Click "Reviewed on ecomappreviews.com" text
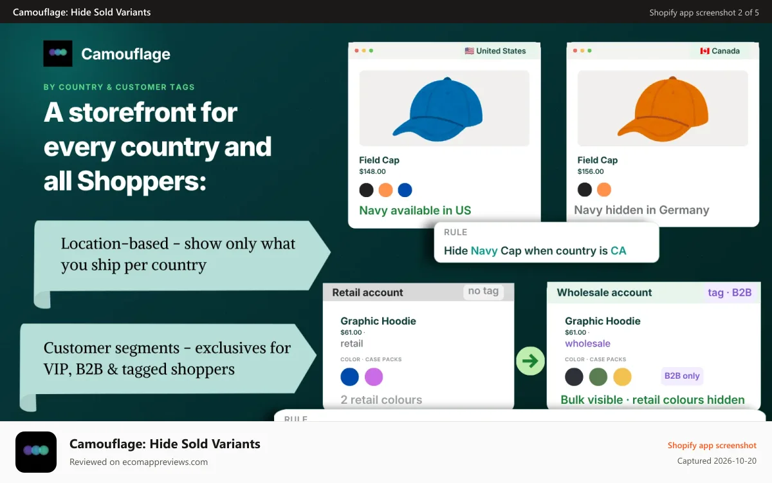772x483 pixels. (138, 462)
